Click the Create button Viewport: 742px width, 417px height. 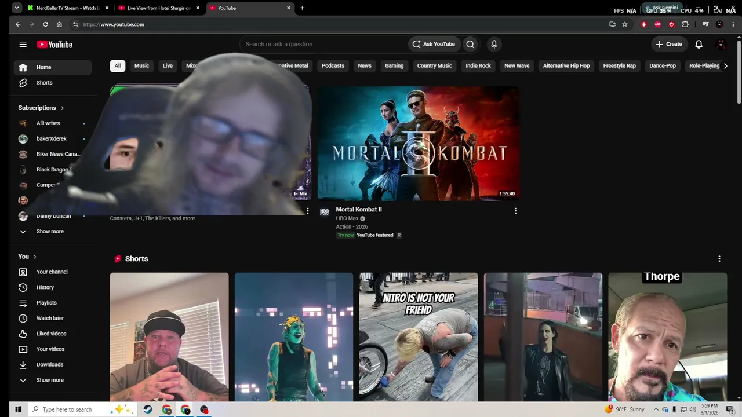coord(669,44)
